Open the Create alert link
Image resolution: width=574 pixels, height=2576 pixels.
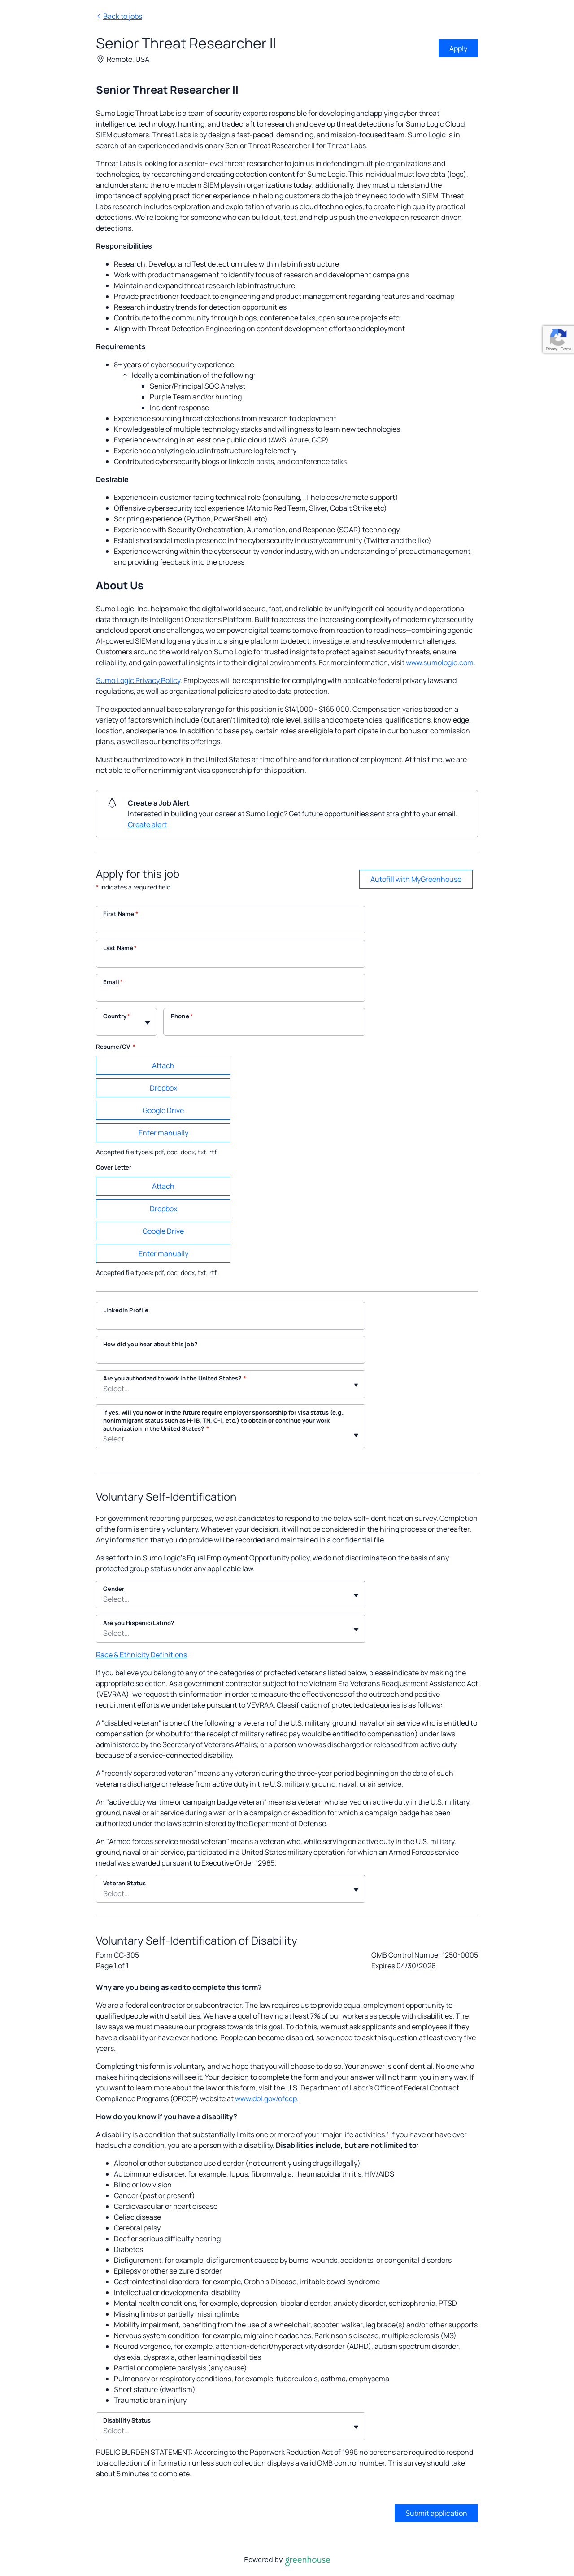[147, 825]
